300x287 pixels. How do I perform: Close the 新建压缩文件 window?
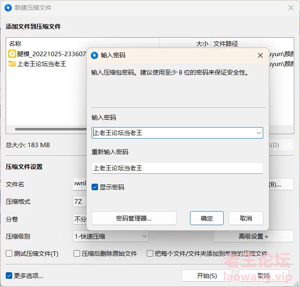(x=291, y=8)
